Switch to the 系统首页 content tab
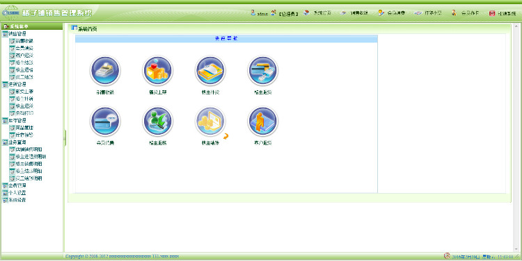The width and height of the screenshot is (522, 261). pyautogui.click(x=84, y=29)
